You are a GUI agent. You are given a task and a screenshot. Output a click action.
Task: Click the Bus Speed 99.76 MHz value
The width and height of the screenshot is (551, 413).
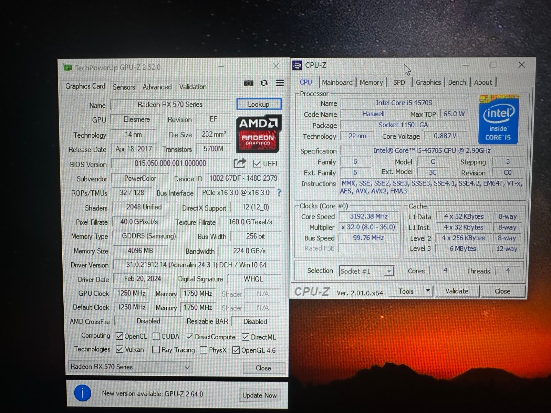[x=368, y=238]
